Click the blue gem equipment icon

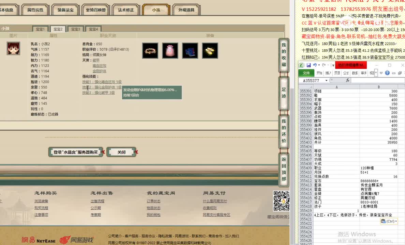pyautogui.click(x=190, y=50)
